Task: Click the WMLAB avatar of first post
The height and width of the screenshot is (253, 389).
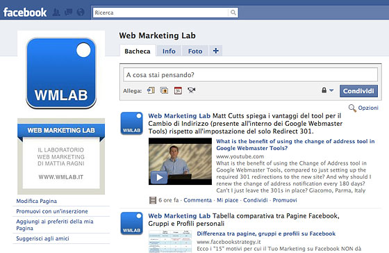Action: pyautogui.click(x=132, y=124)
